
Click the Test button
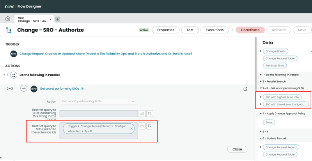click(x=190, y=30)
